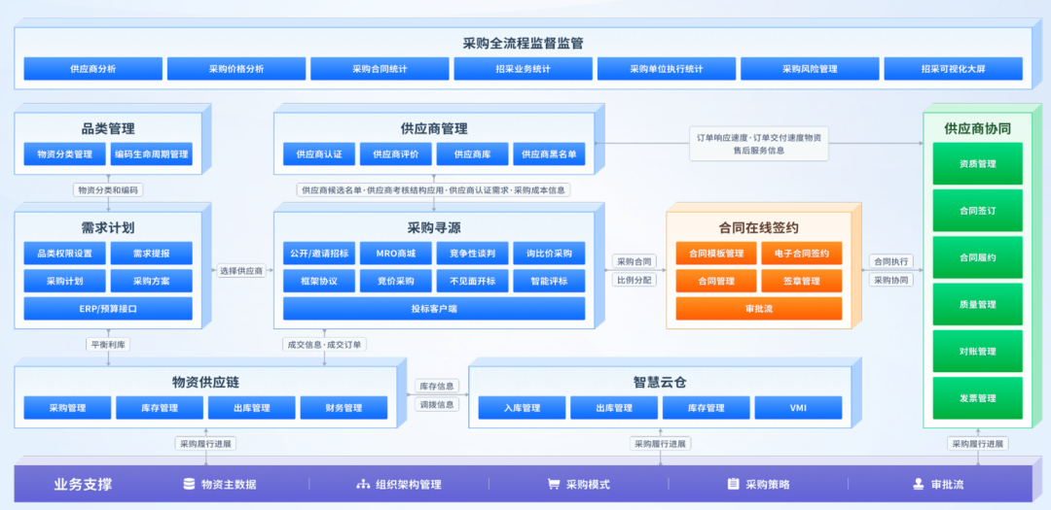Open the green 发票管理 module
Viewport: 1051px width, 510px height.
977,397
